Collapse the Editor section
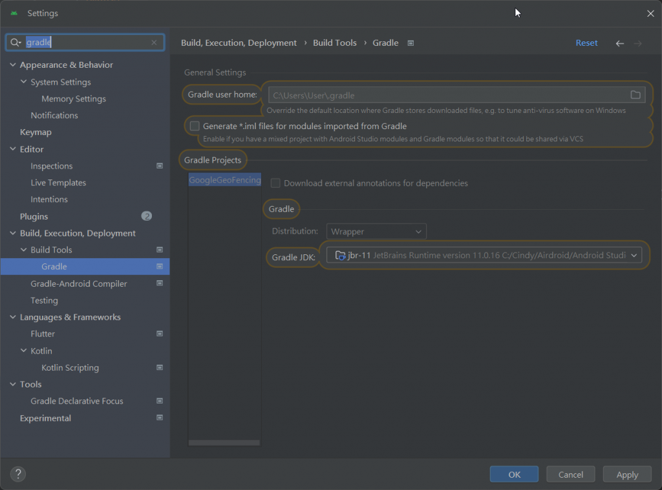 tap(13, 149)
